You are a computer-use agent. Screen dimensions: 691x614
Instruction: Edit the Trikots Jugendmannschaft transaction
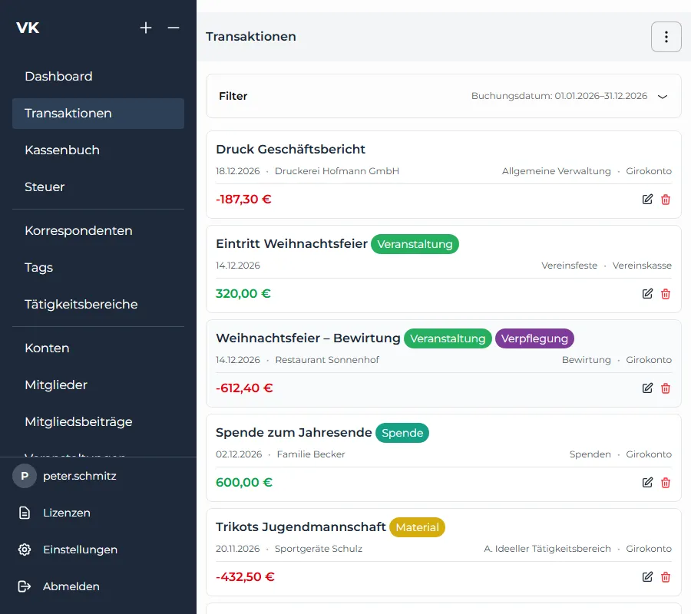click(x=647, y=576)
